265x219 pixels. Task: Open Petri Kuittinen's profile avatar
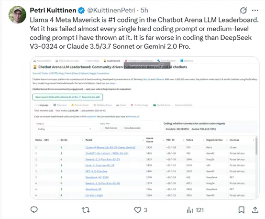tap(17, 15)
